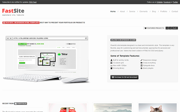This screenshot has width=180, height=112.
Task: Open the Twitter link
Action: pos(175,2)
